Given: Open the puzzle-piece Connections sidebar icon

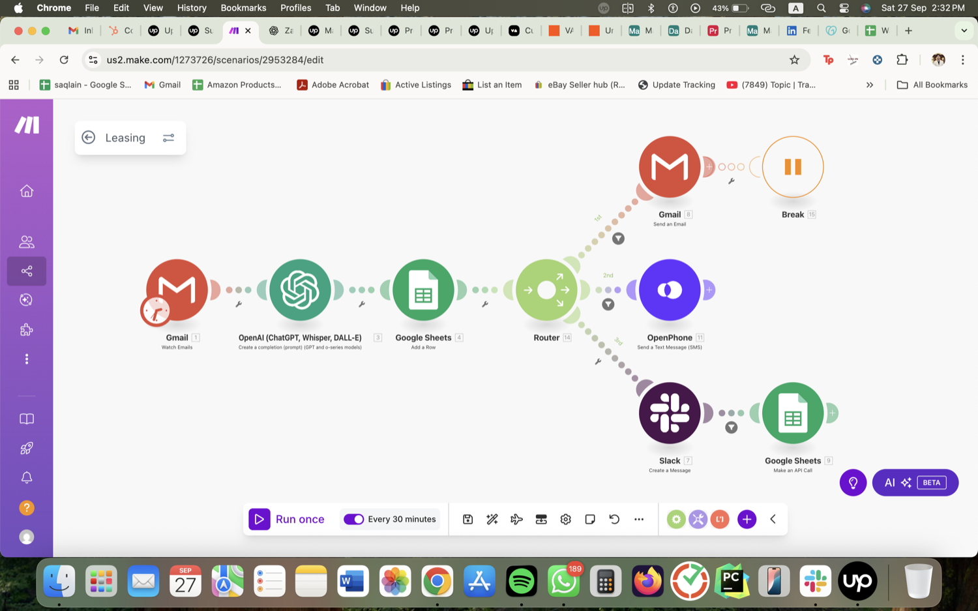Looking at the screenshot, I should point(27,329).
